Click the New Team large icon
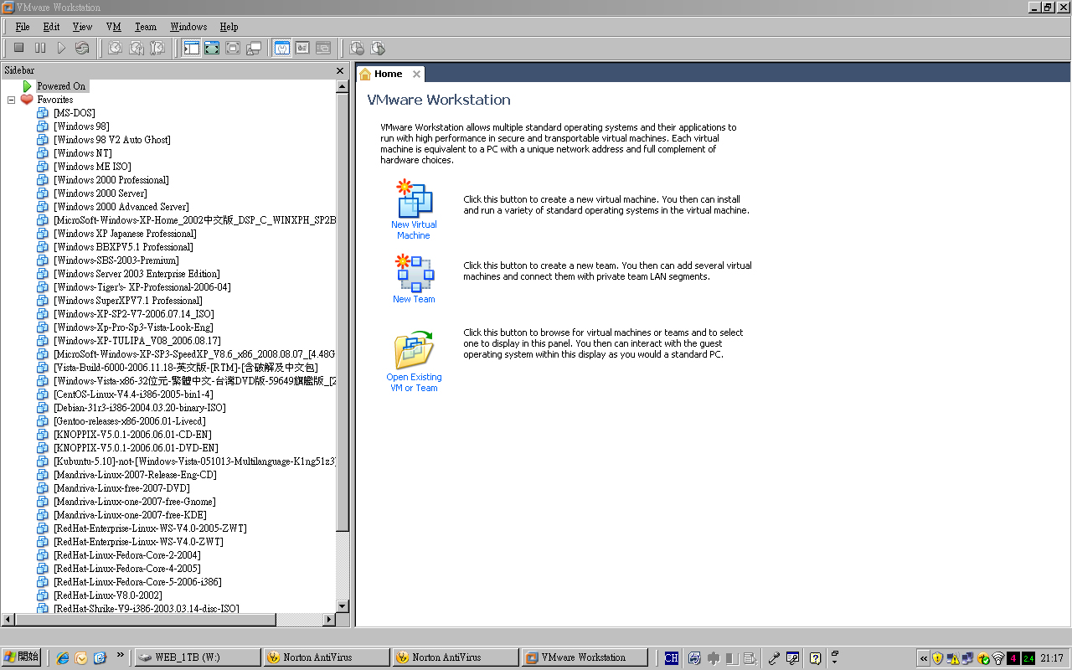Screen dimensions: 1072x670 (414, 273)
